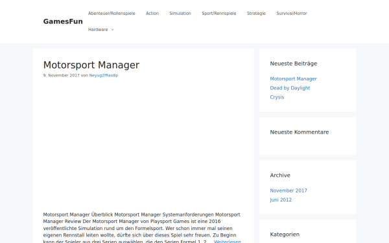
Task: Select the Strategie menu item
Action: point(256,14)
